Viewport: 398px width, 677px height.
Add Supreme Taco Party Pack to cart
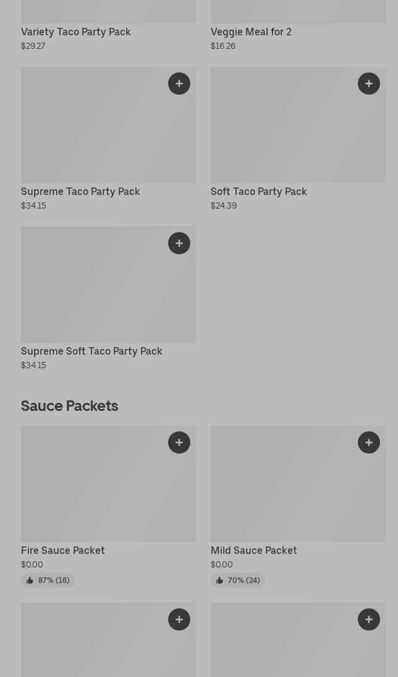pyautogui.click(x=179, y=84)
